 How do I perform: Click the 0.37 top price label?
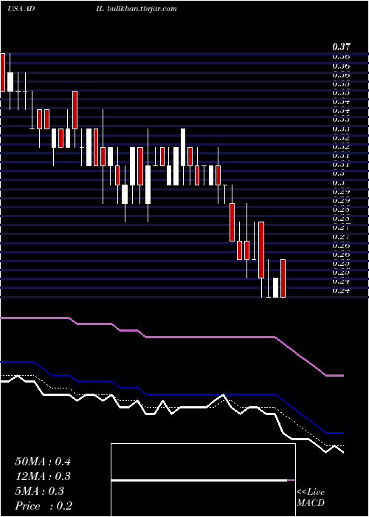click(341, 47)
